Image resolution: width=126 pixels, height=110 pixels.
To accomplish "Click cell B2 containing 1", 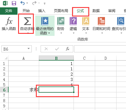I will [x=56, y=69].
